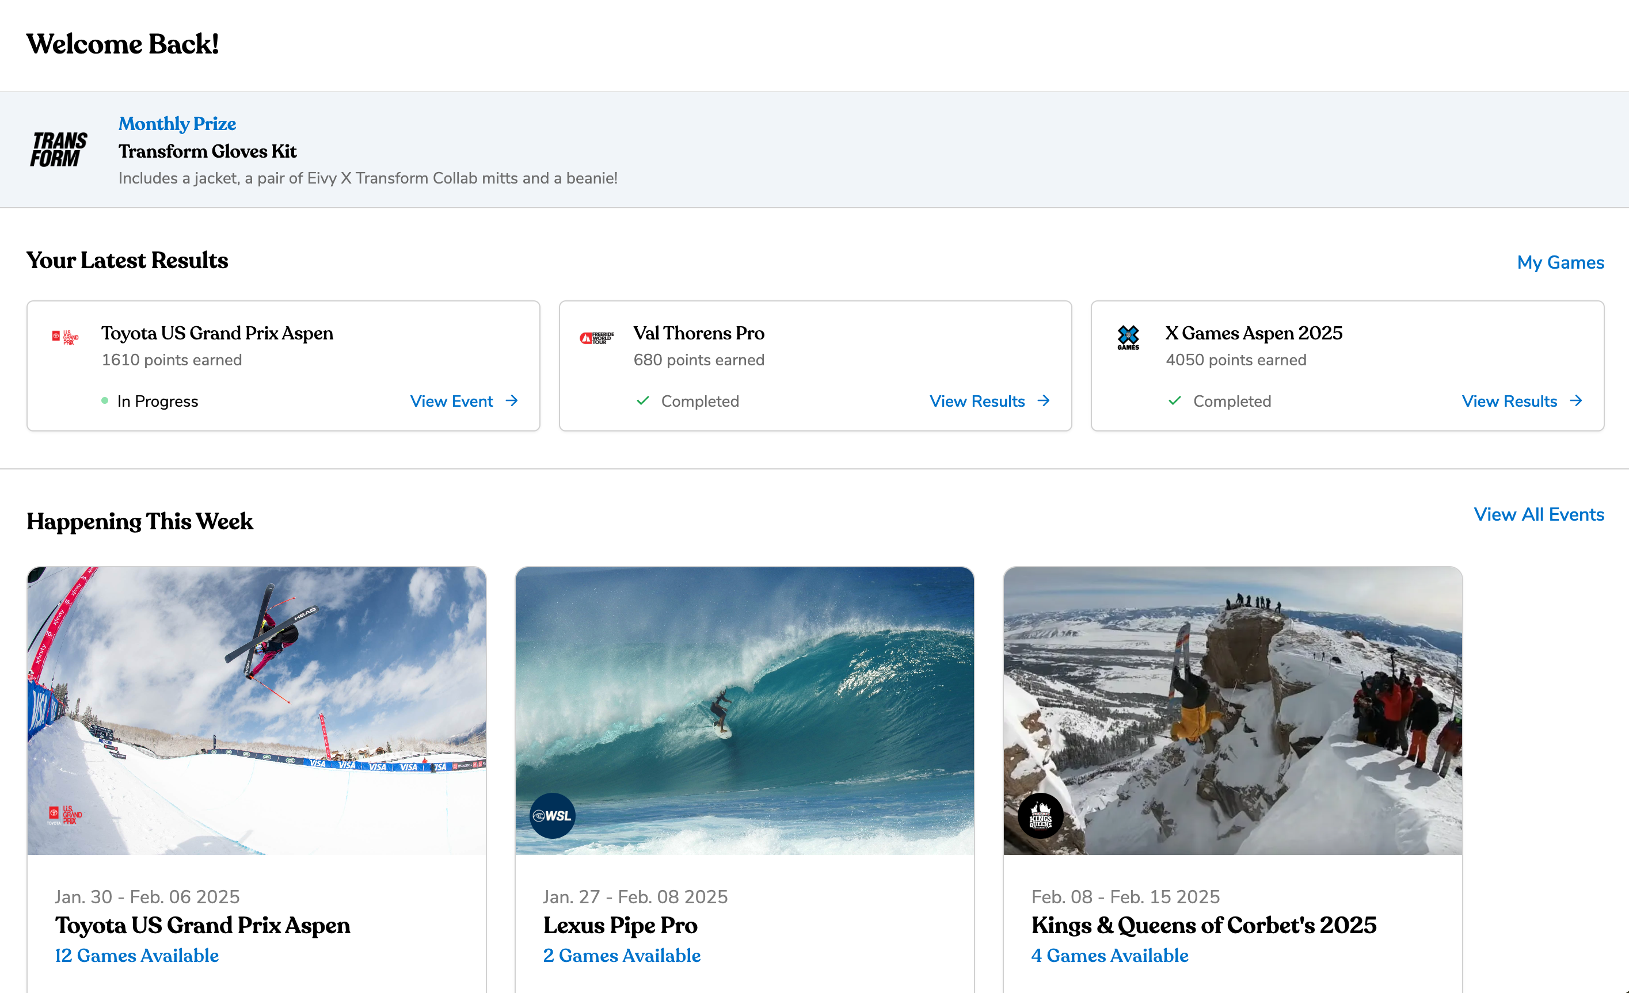
Task: Open the My Games link
Action: pos(1561,262)
